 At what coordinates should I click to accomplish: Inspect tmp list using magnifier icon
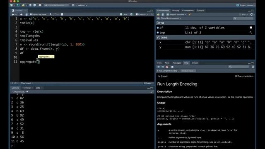pyautogui.click(x=251, y=32)
